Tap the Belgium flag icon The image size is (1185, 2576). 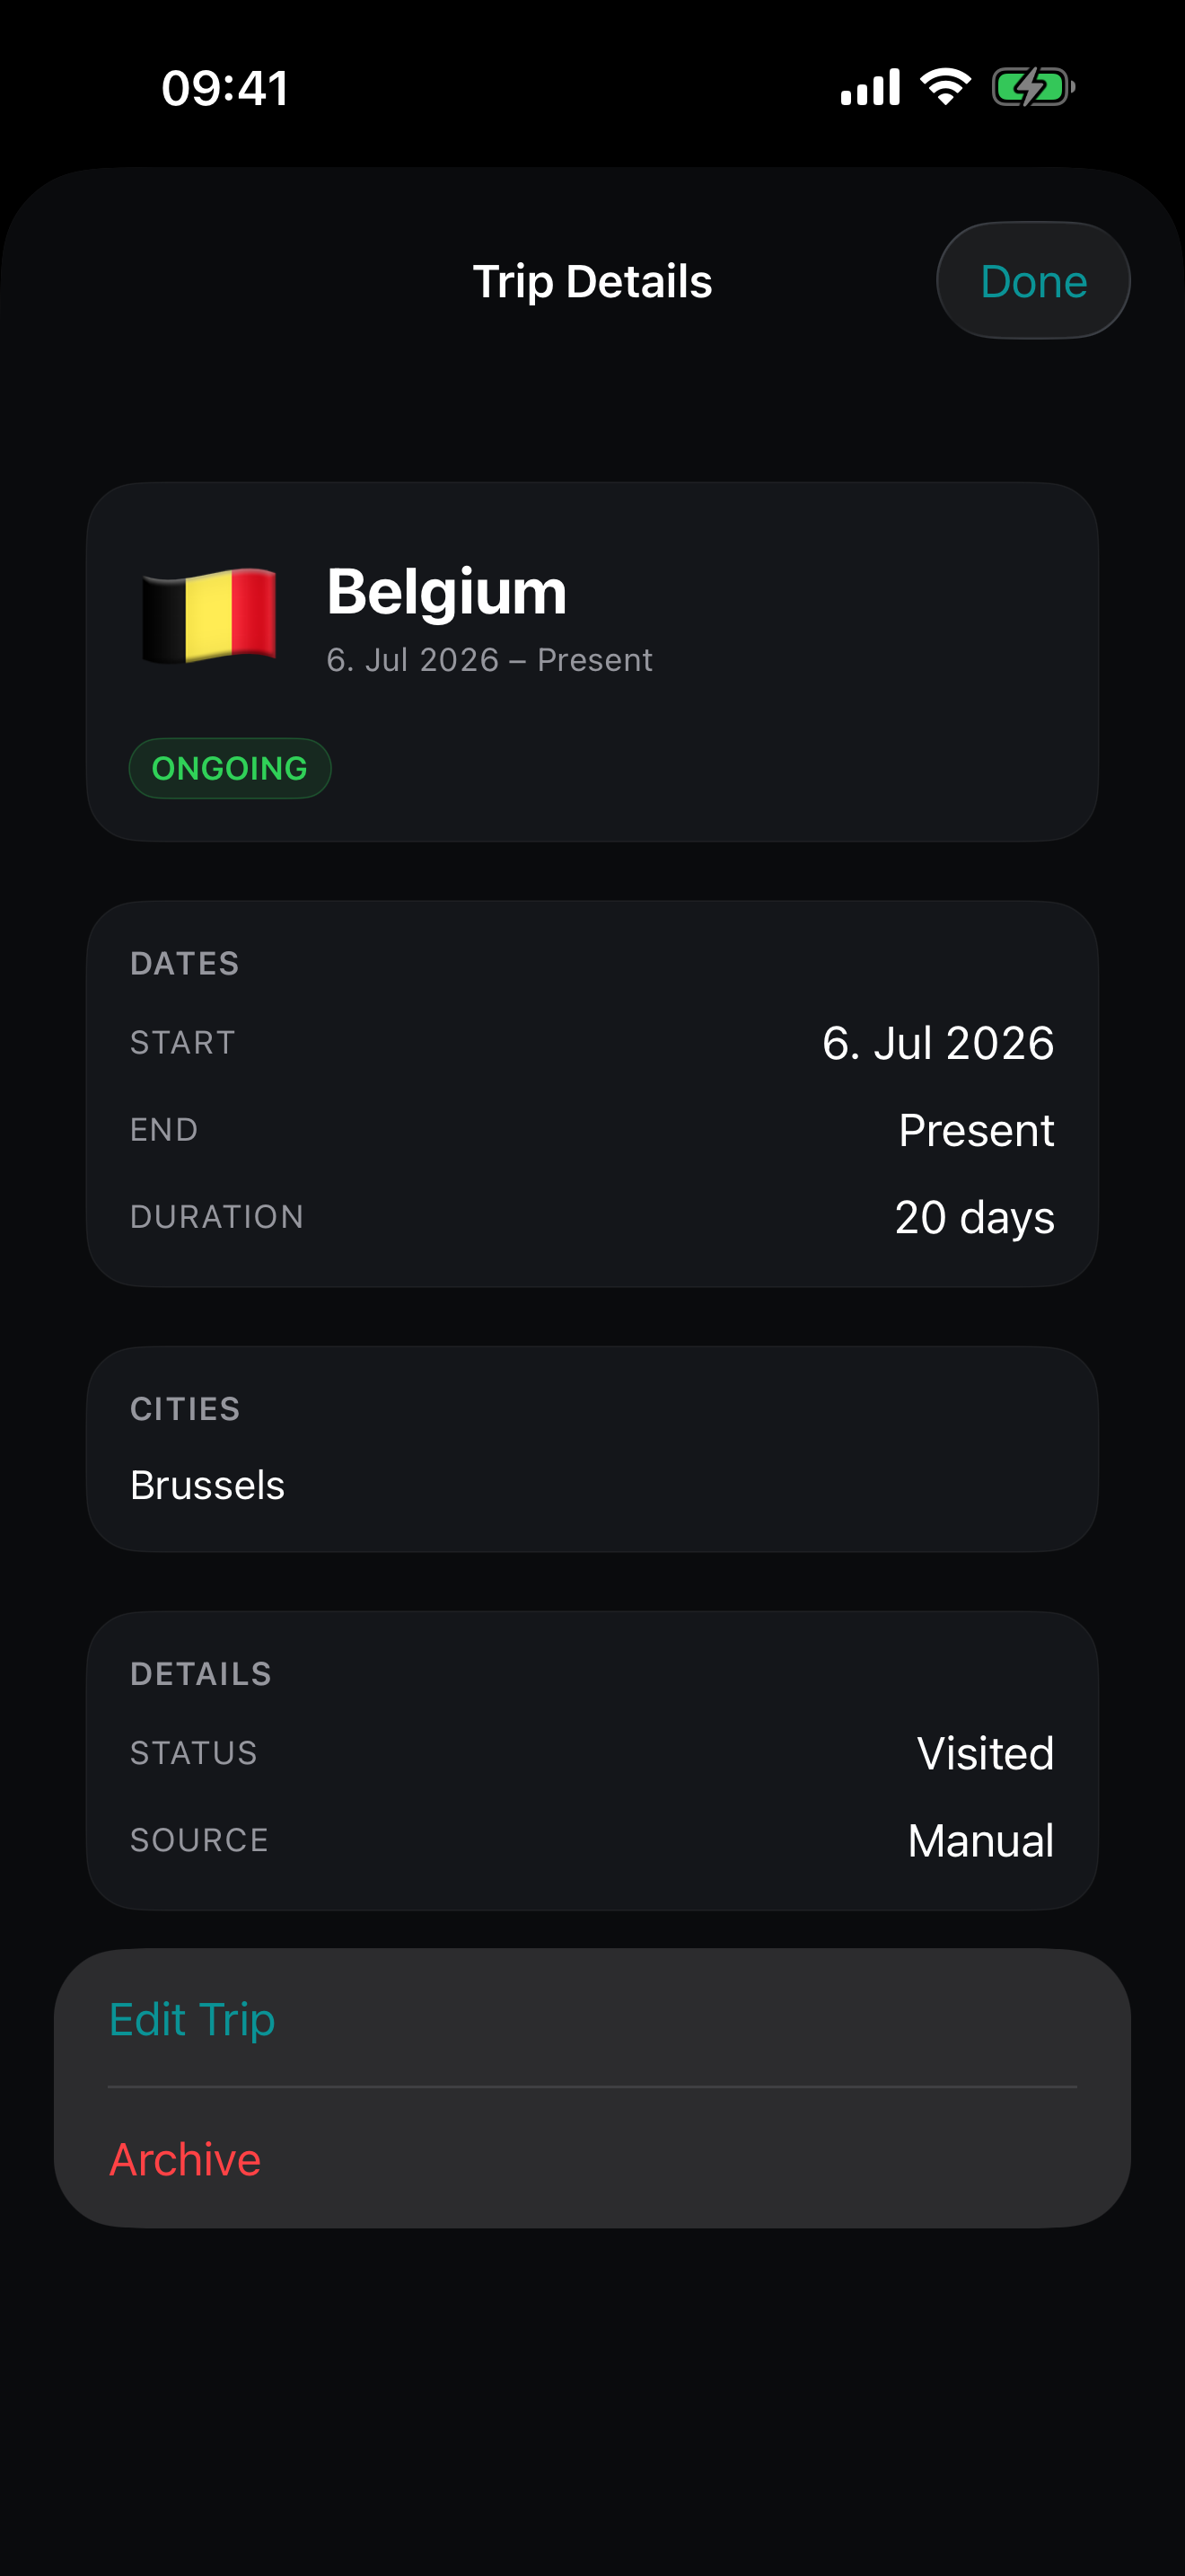209,614
